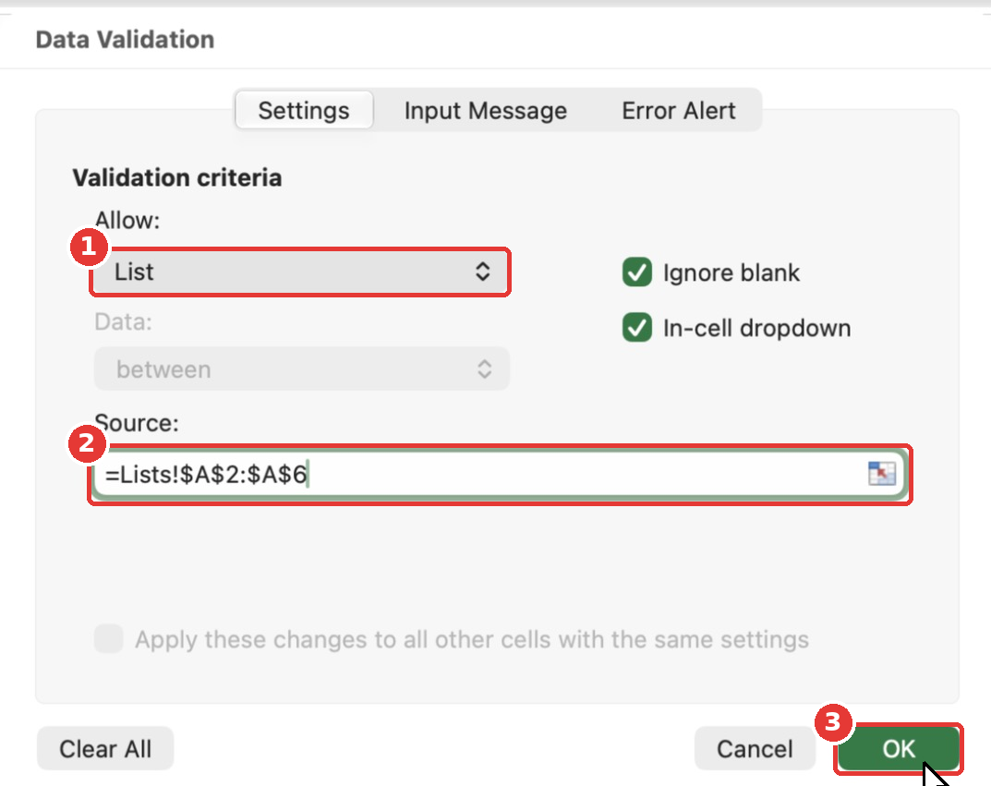The image size is (991, 786).
Task: Click the Clear All button
Action: click(105, 749)
